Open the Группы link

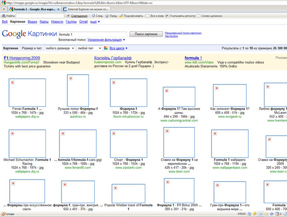71,22
